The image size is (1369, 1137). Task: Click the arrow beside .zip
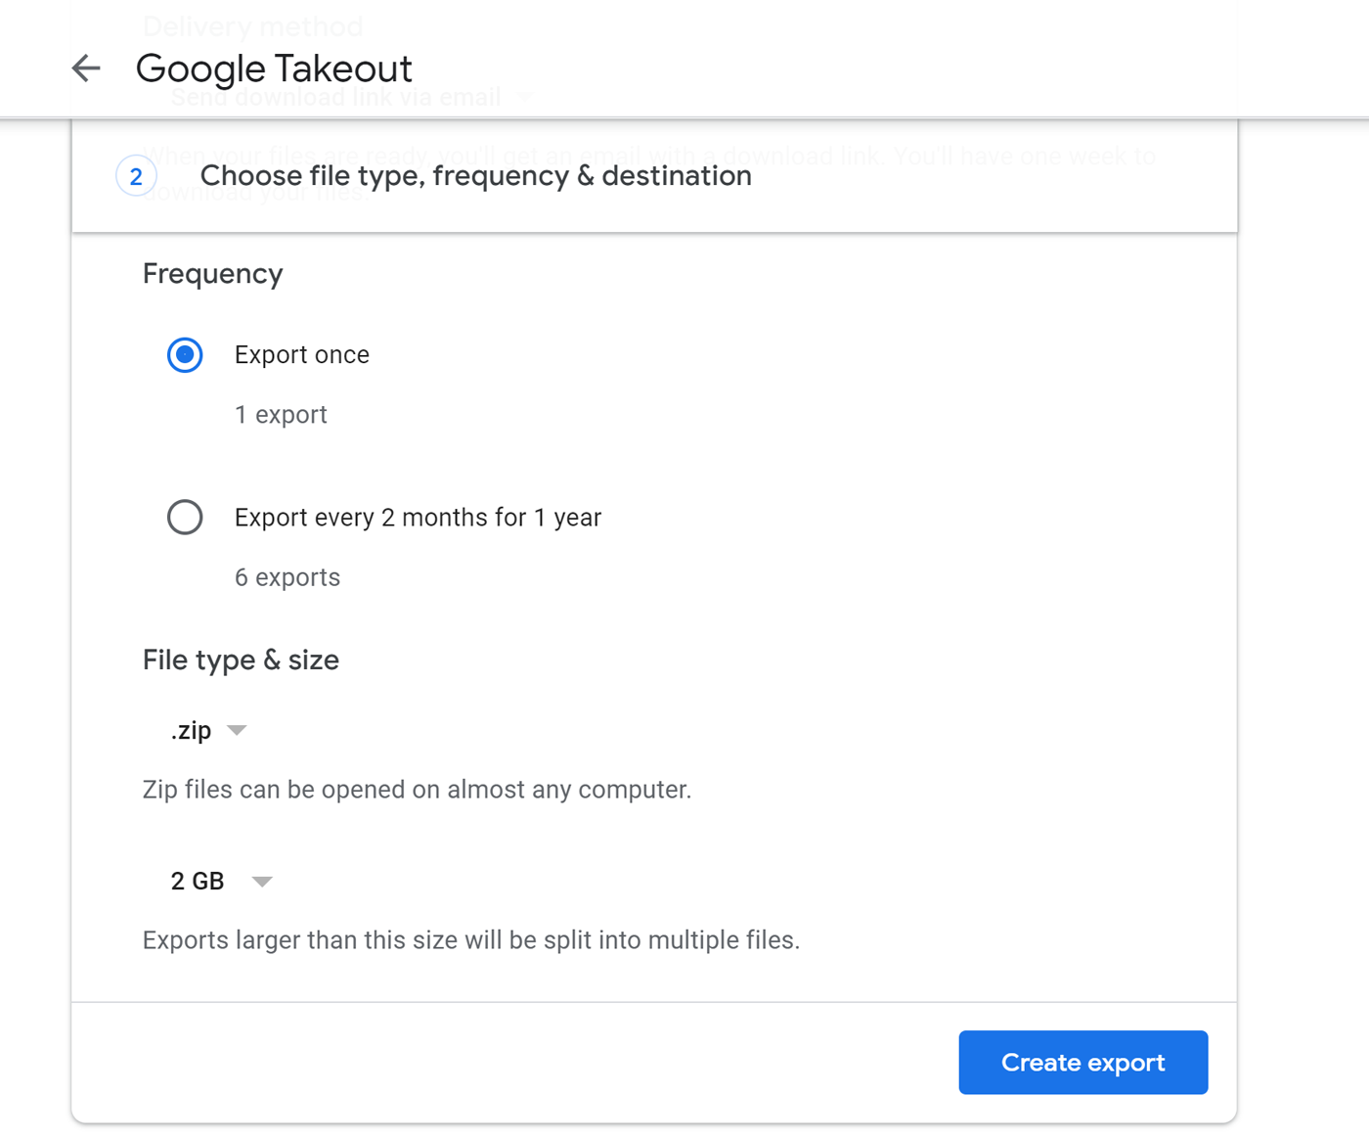pyautogui.click(x=237, y=731)
